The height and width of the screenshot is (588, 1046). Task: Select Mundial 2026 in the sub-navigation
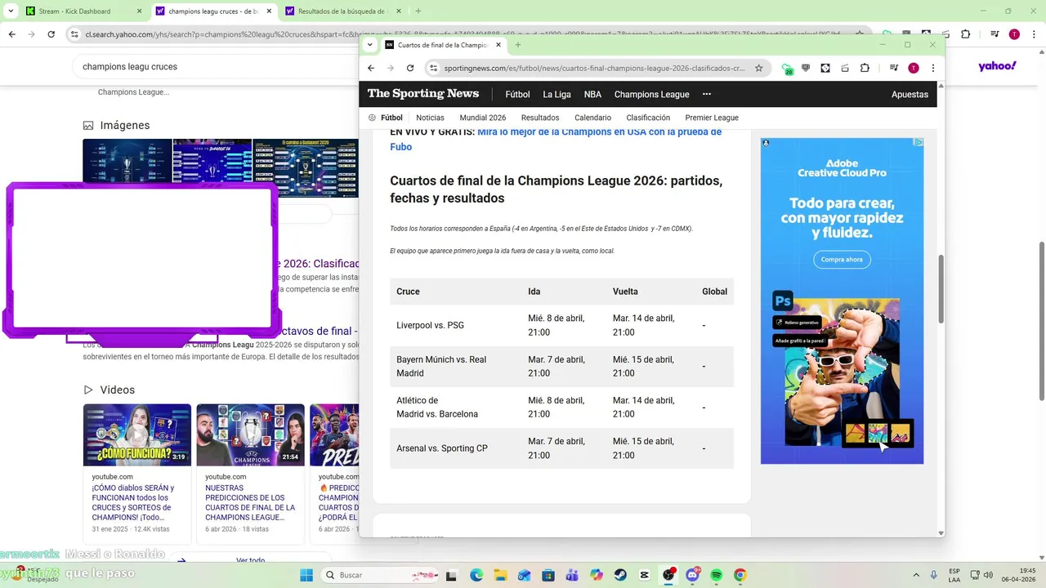pyautogui.click(x=482, y=118)
